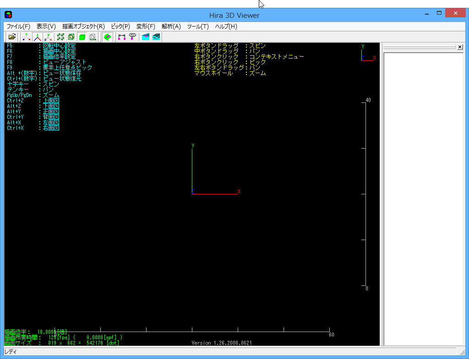Open the 変形(F) menu
469x359 pixels.
point(146,26)
